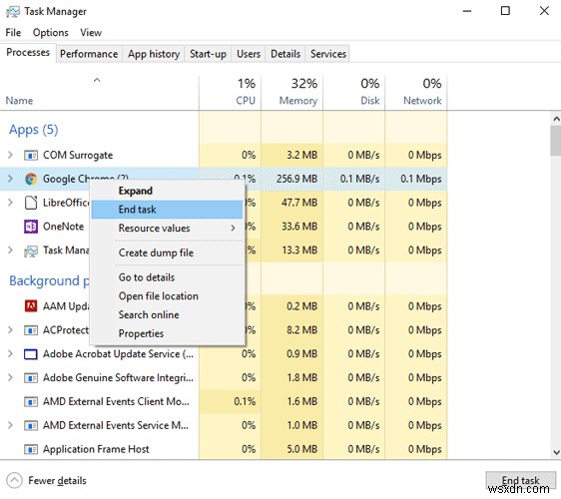Open the File menu

click(x=13, y=33)
